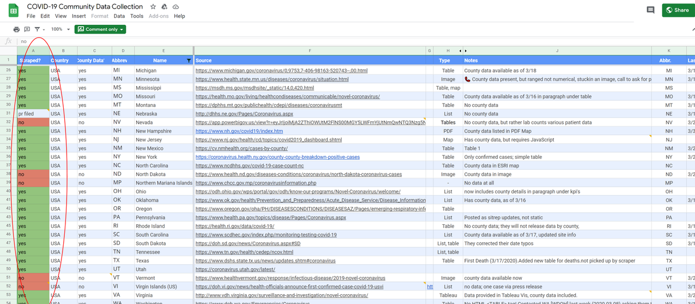695x304 pixels.
Task: Click the Share button
Action: coord(677,10)
